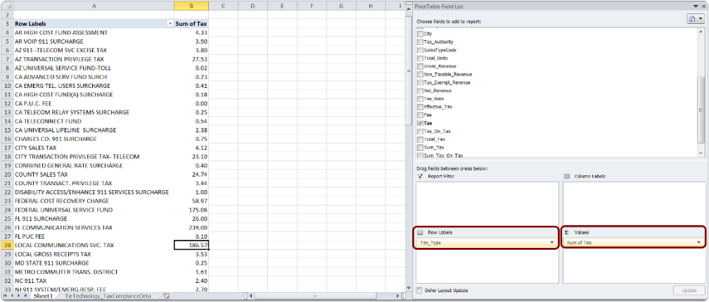Select row 28 header
Screen dimensions: 709x302
[x=7, y=245]
